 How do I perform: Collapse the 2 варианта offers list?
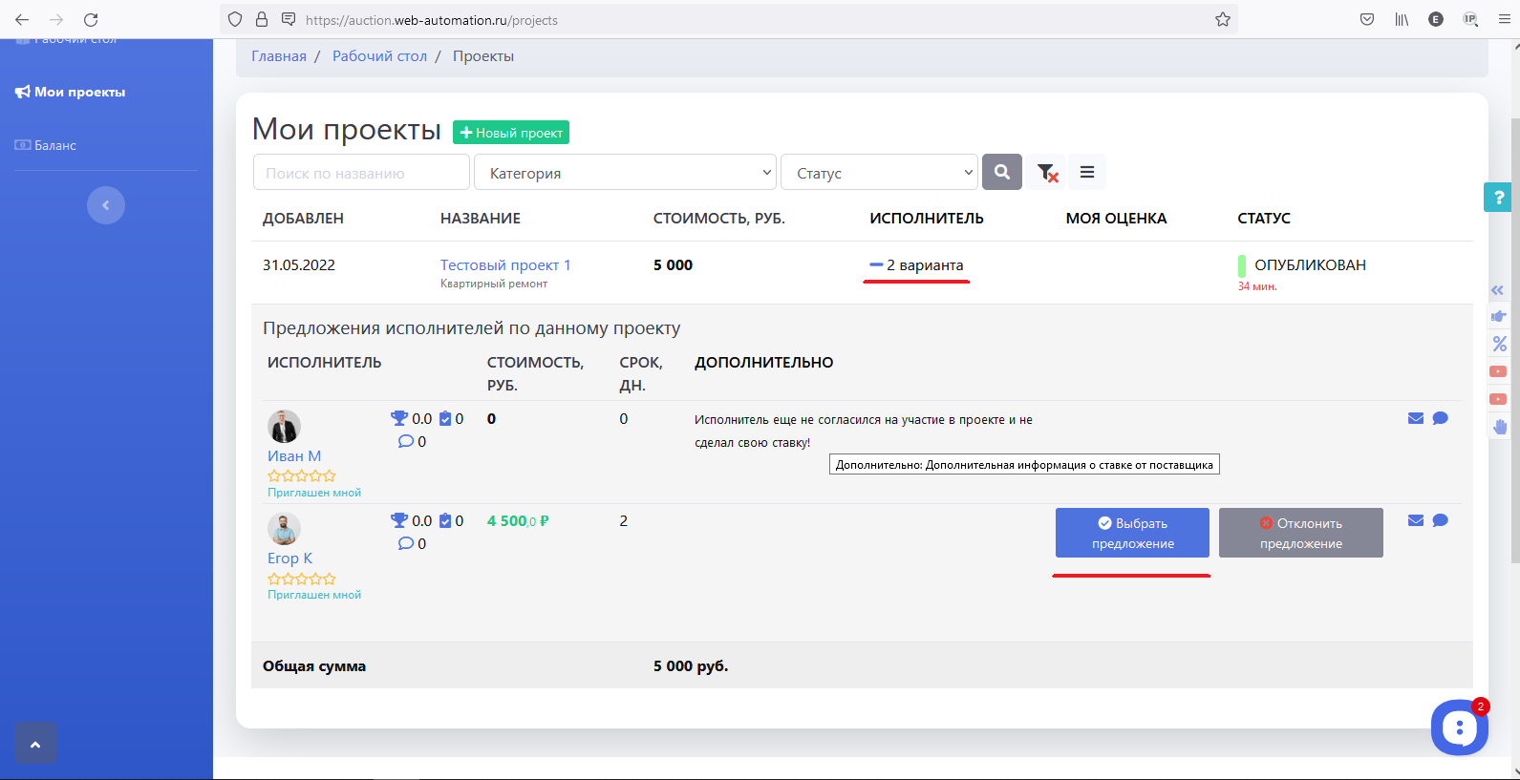(916, 265)
